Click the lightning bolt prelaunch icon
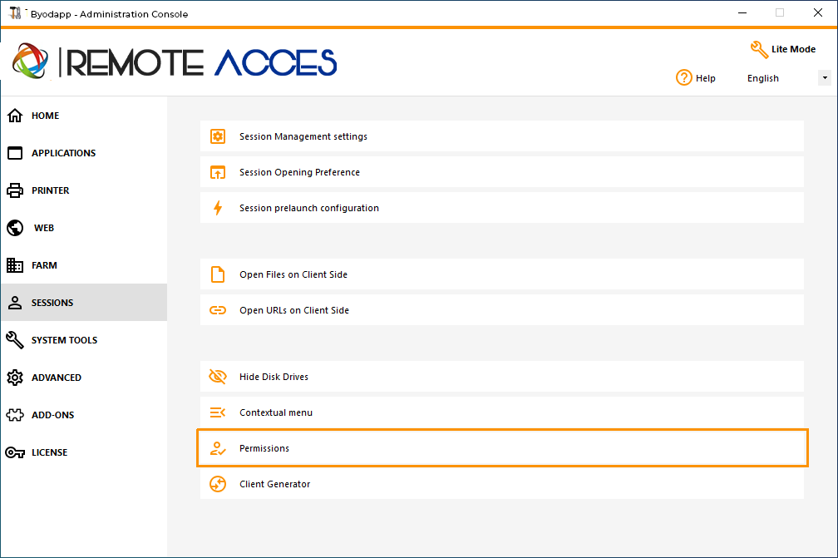Image resolution: width=838 pixels, height=558 pixels. [x=218, y=208]
